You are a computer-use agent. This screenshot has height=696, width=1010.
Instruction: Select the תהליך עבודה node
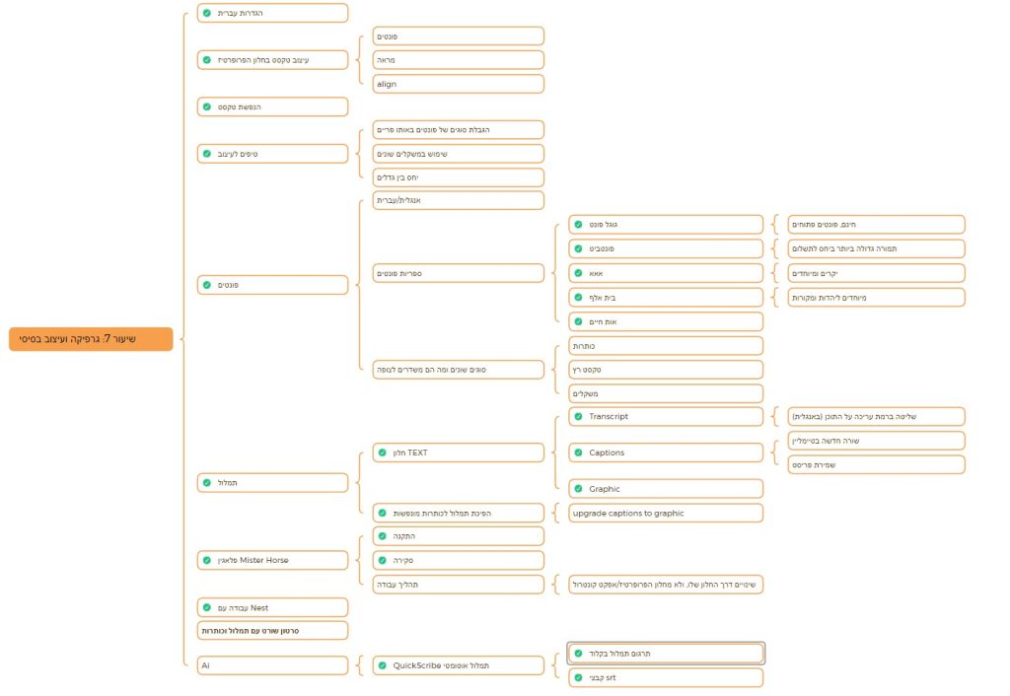(x=458, y=585)
